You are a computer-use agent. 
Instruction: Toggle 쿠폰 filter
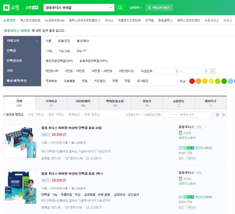click(x=115, y=81)
